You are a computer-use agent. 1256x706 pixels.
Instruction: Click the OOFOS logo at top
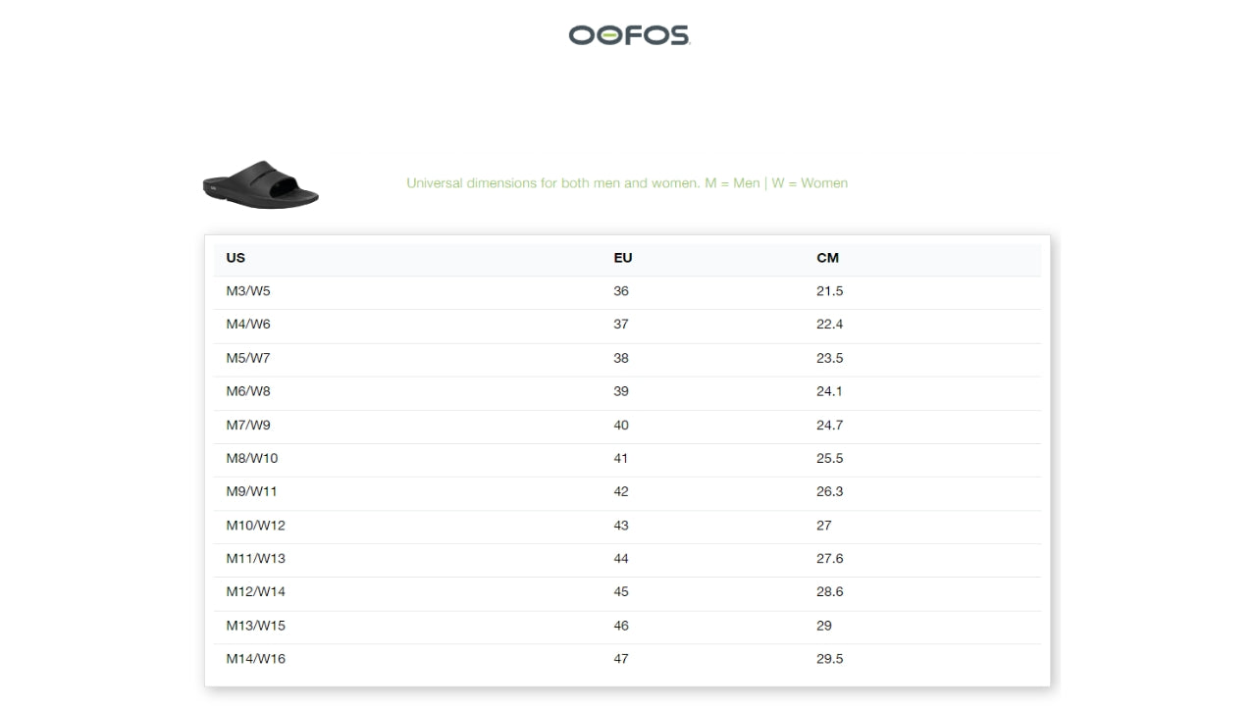coord(629,35)
